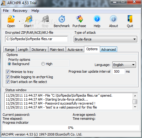Click the status window scrollbar thumb
This screenshot has height=138, width=142.
point(135,102)
